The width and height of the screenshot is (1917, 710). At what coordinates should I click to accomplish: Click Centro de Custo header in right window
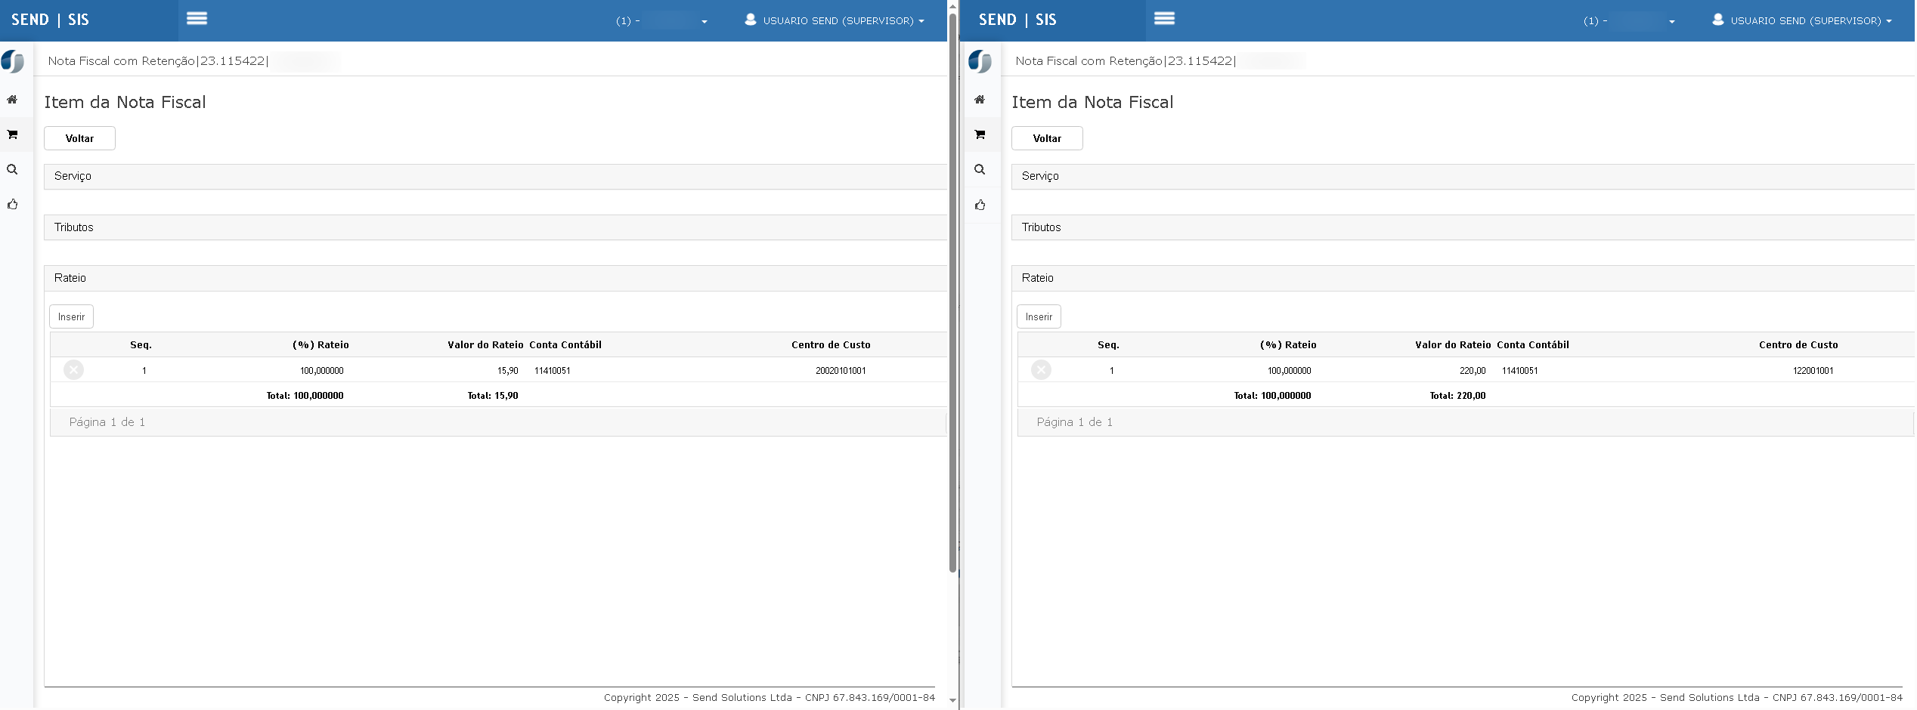[1798, 344]
